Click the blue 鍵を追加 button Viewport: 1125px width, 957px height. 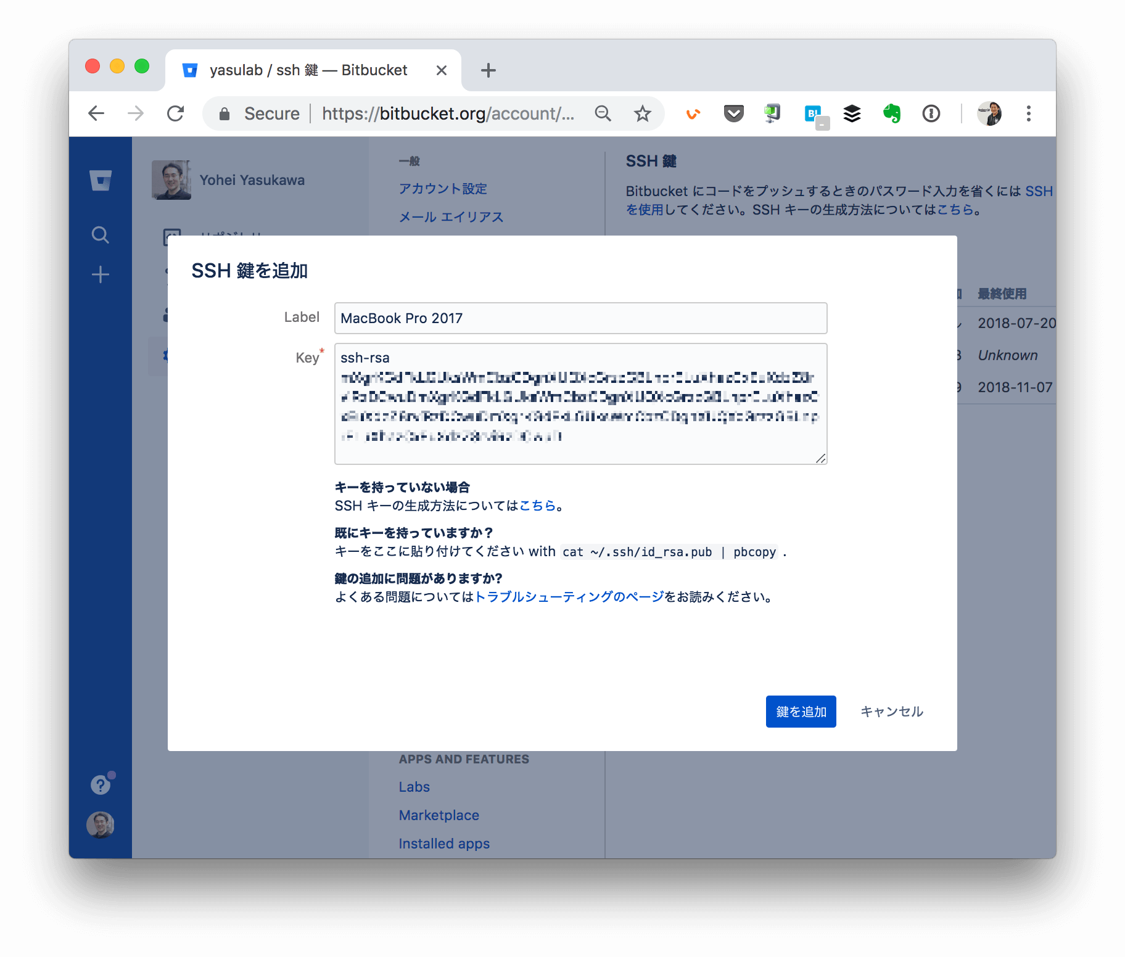click(x=801, y=712)
